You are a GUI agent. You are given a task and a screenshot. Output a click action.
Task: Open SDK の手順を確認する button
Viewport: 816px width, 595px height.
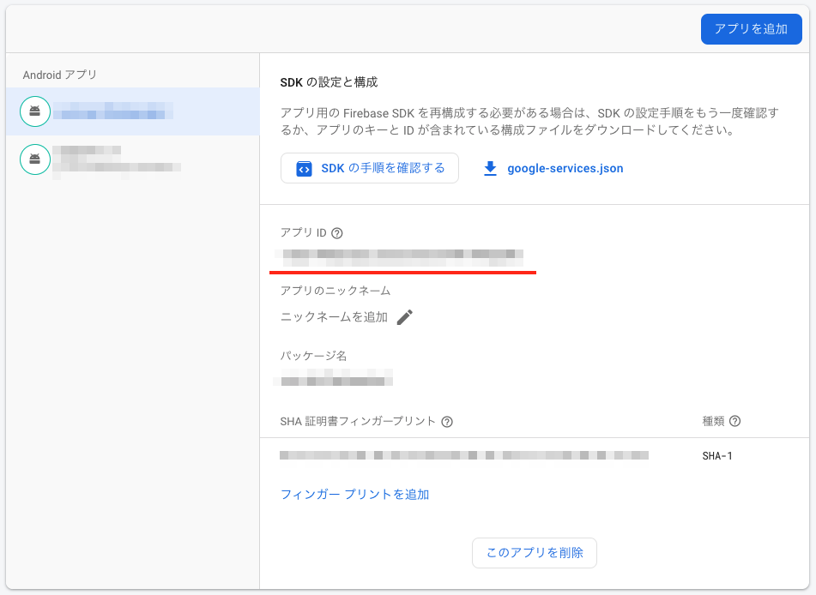coord(370,168)
